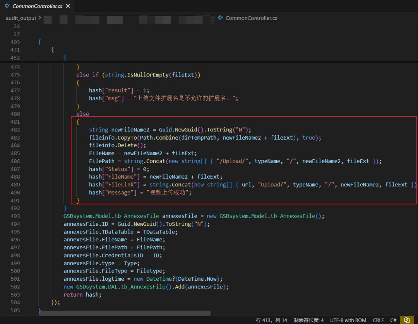The image size is (418, 324).
Task: Click hash["result"] on line 477
Action: (111, 90)
